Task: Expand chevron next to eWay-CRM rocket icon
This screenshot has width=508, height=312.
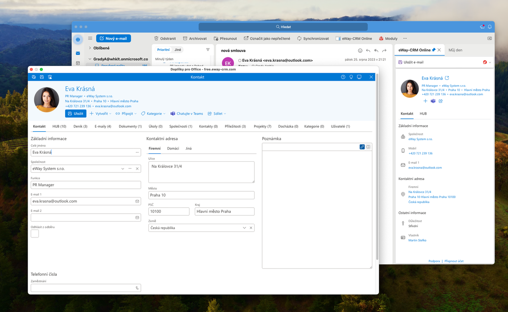Action: point(490,62)
